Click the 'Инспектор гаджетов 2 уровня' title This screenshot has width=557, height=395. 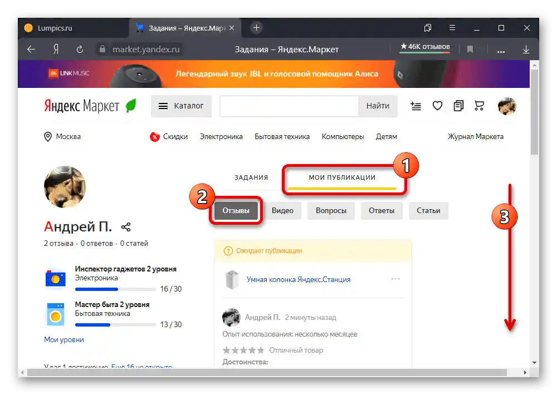pyautogui.click(x=126, y=269)
